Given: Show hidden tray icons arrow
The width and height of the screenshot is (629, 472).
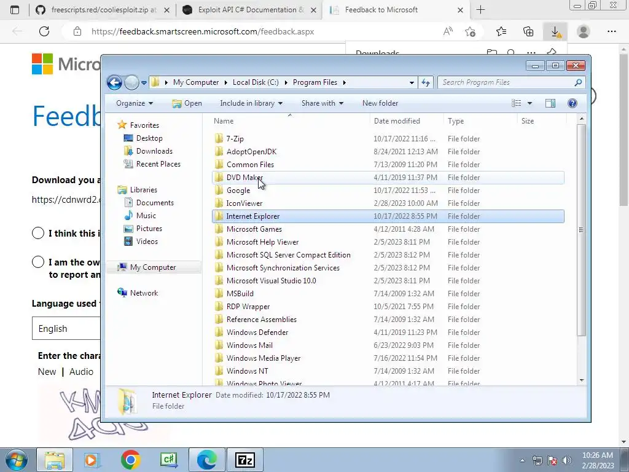Looking at the screenshot, I should tap(522, 461).
